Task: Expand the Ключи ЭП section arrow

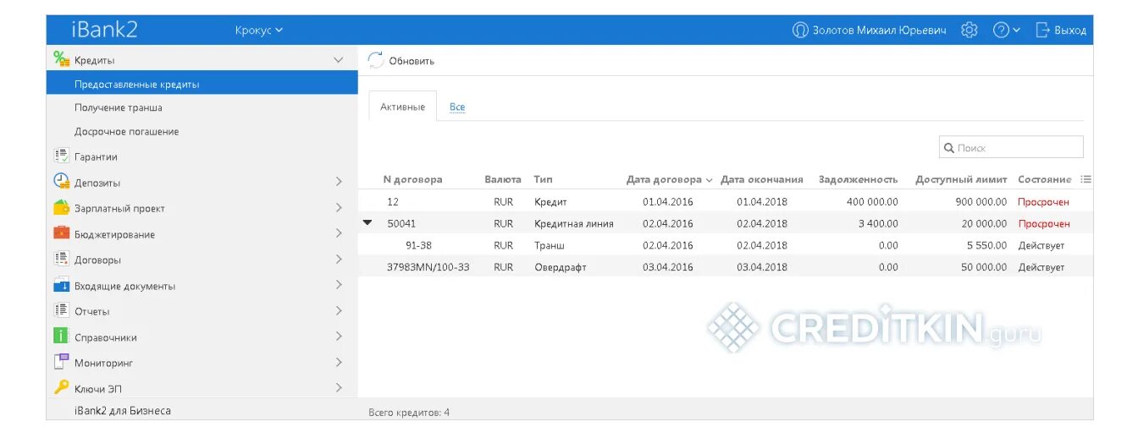Action: [339, 388]
